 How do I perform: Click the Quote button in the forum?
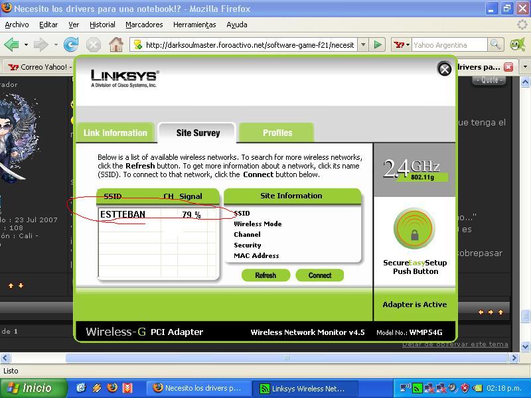click(x=489, y=80)
